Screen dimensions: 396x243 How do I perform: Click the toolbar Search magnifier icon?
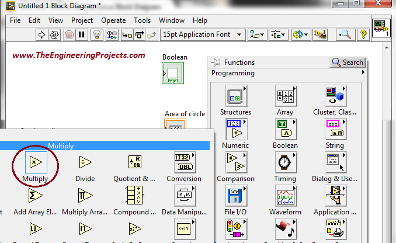pyautogui.click(x=346, y=34)
